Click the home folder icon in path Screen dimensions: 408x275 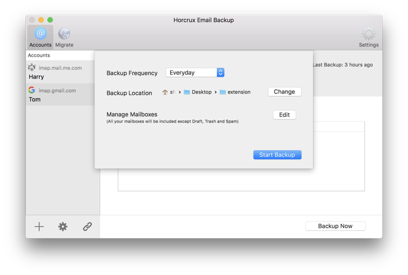point(165,92)
